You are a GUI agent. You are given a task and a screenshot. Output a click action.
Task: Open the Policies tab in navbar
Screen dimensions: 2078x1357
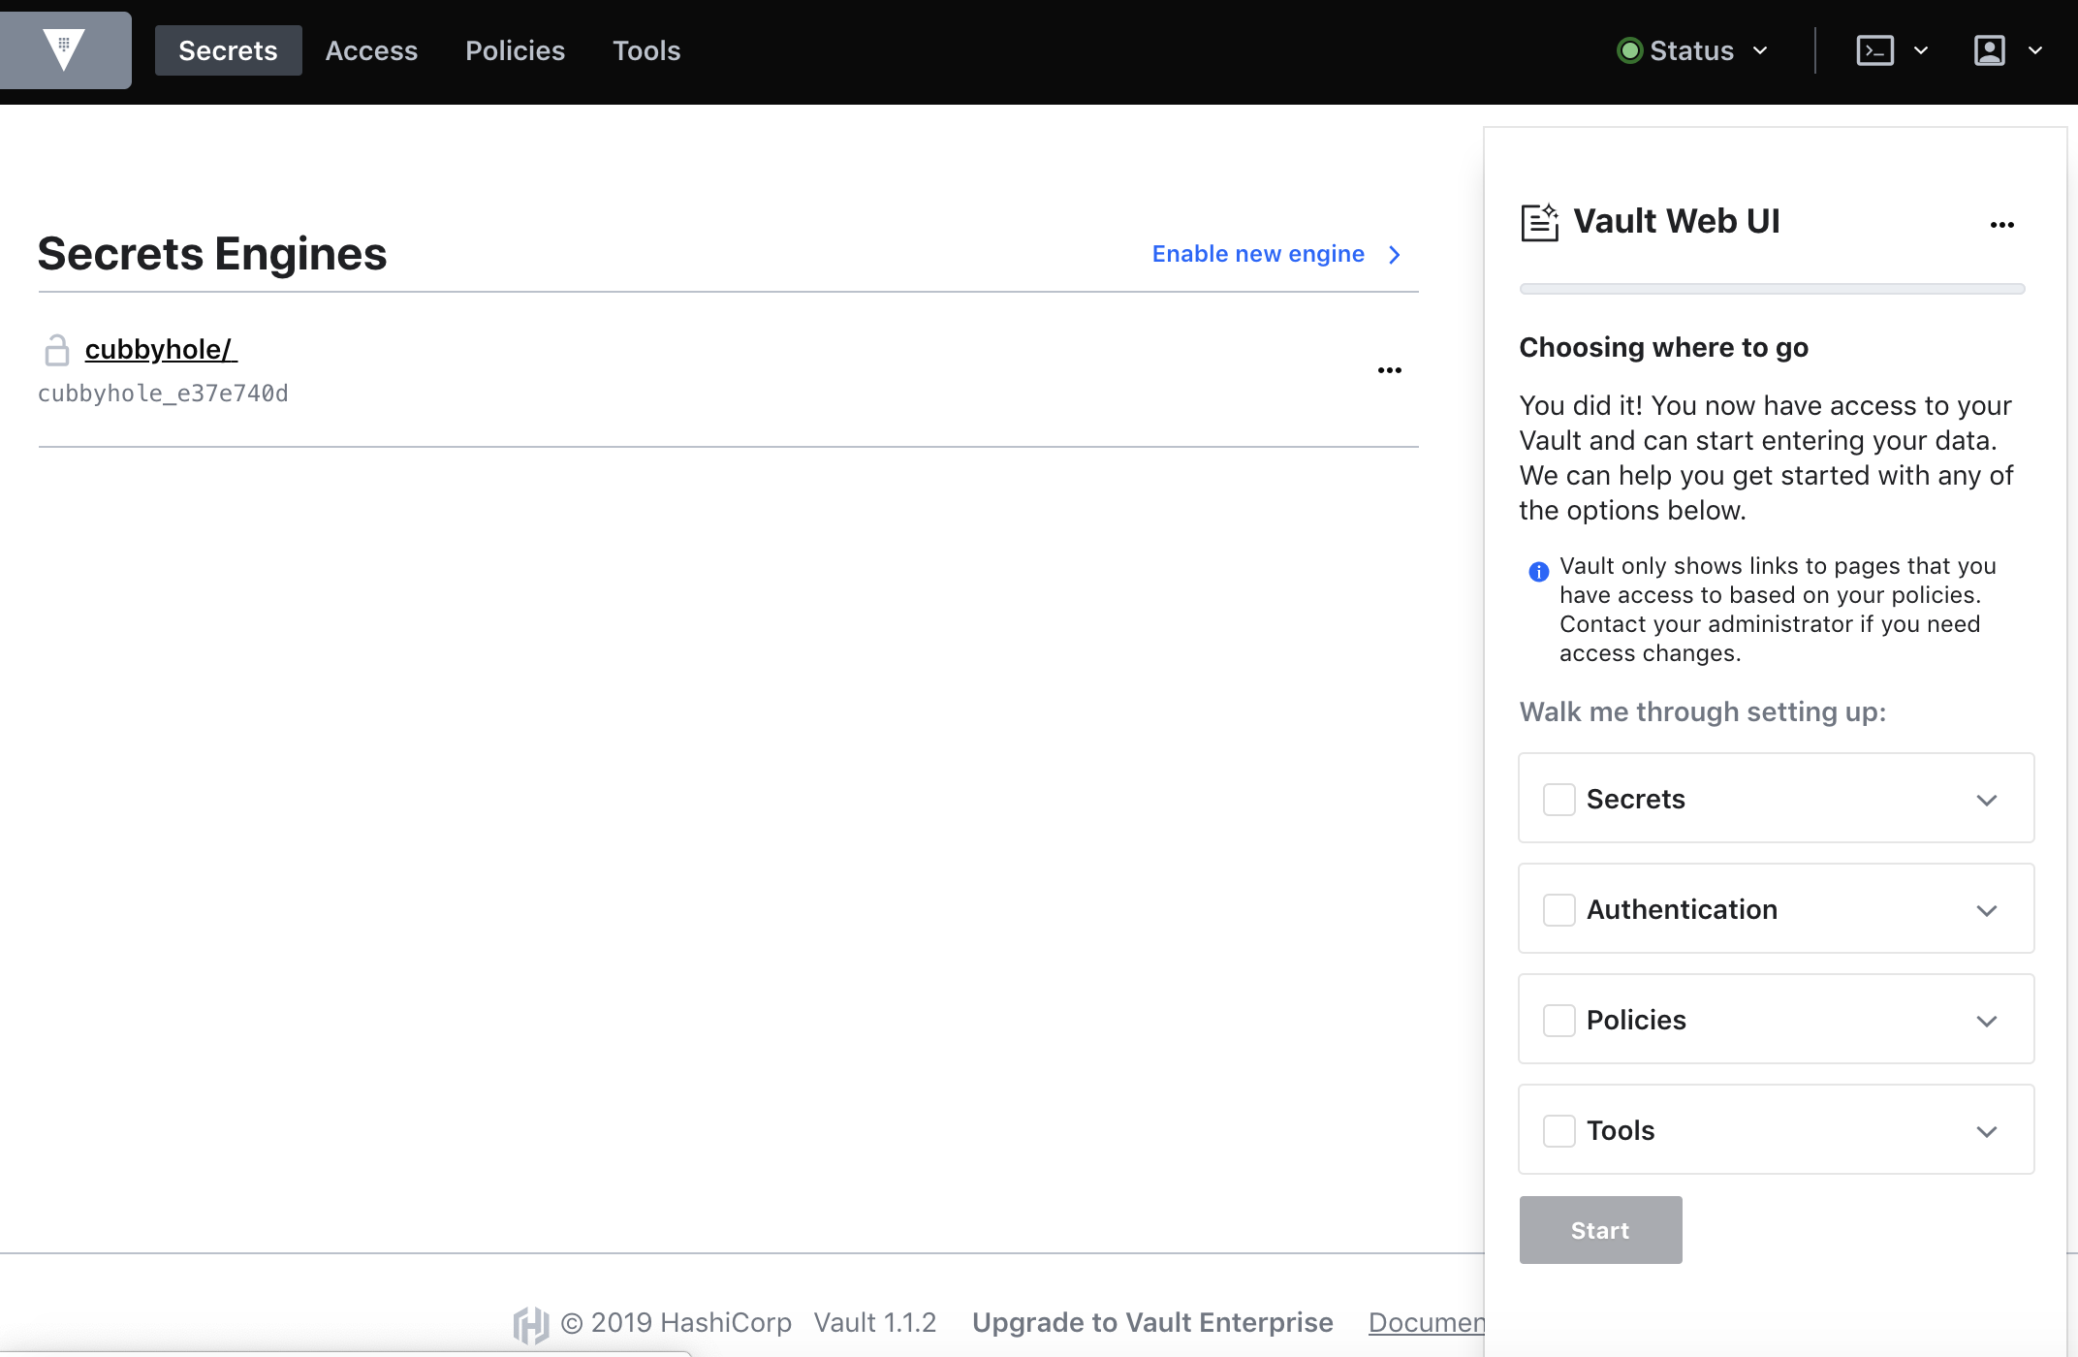(x=515, y=50)
